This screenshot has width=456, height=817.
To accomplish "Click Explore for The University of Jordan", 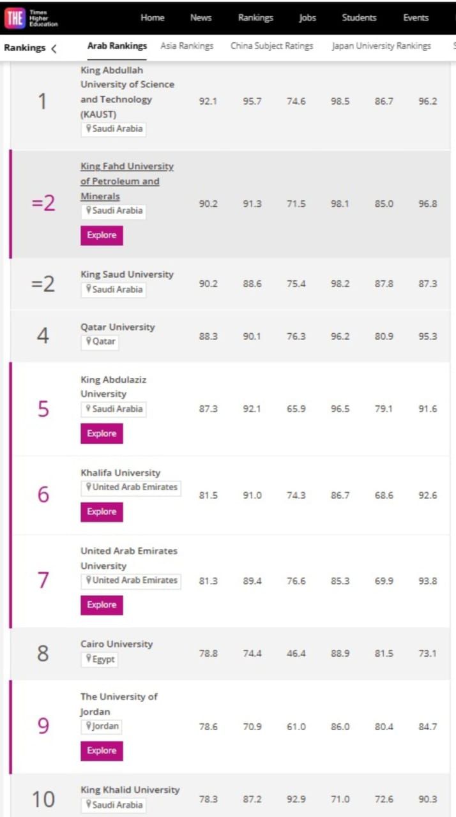I will click(102, 751).
